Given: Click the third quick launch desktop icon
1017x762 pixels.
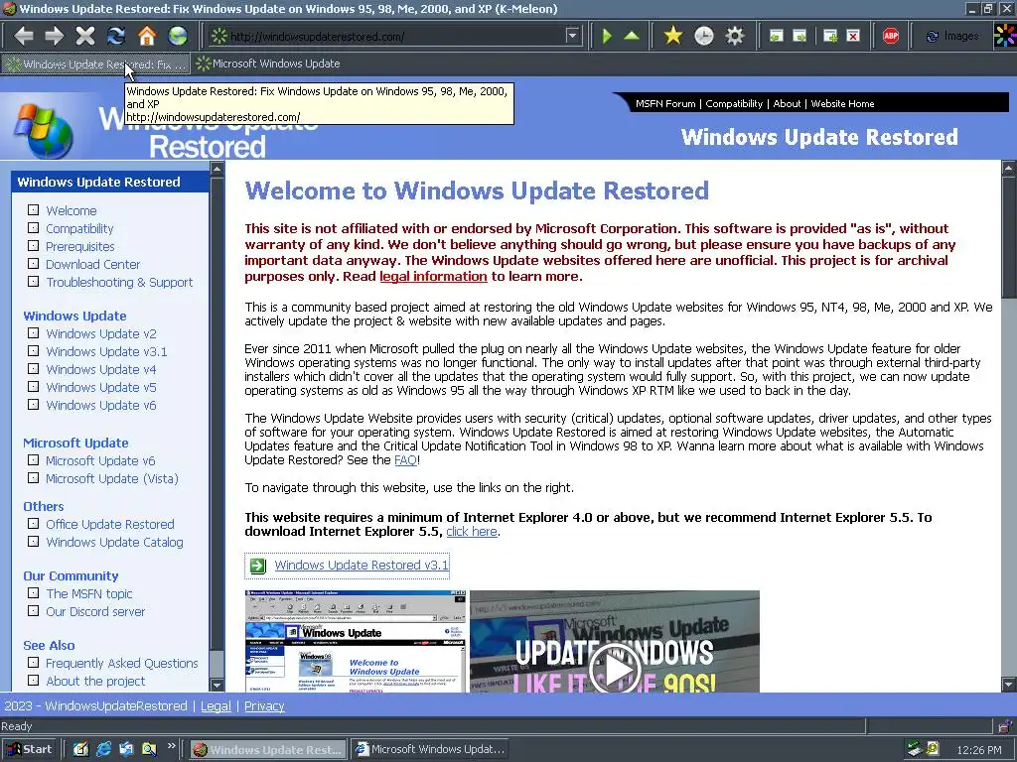Looking at the screenshot, I should click(x=126, y=749).
